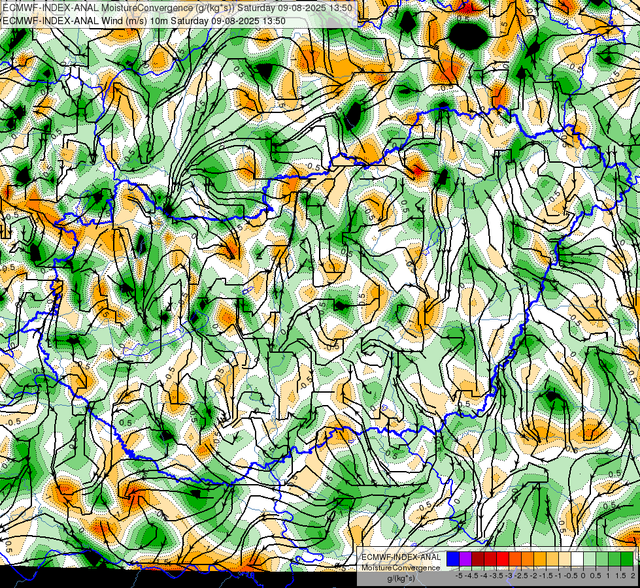
Task: Click the blue swatch in the legend
Action: (453, 559)
